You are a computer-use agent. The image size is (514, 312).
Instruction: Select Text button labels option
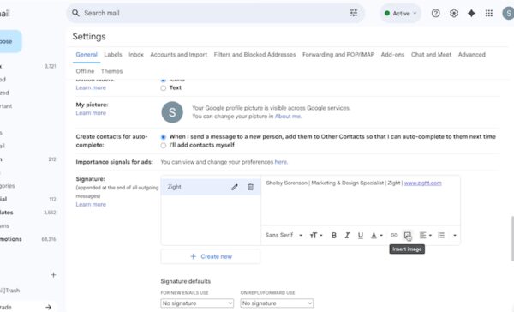[x=164, y=88]
